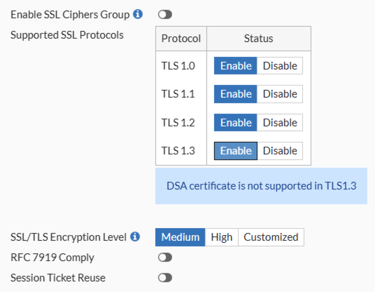Select Enable for TLS 1.3

235,151
